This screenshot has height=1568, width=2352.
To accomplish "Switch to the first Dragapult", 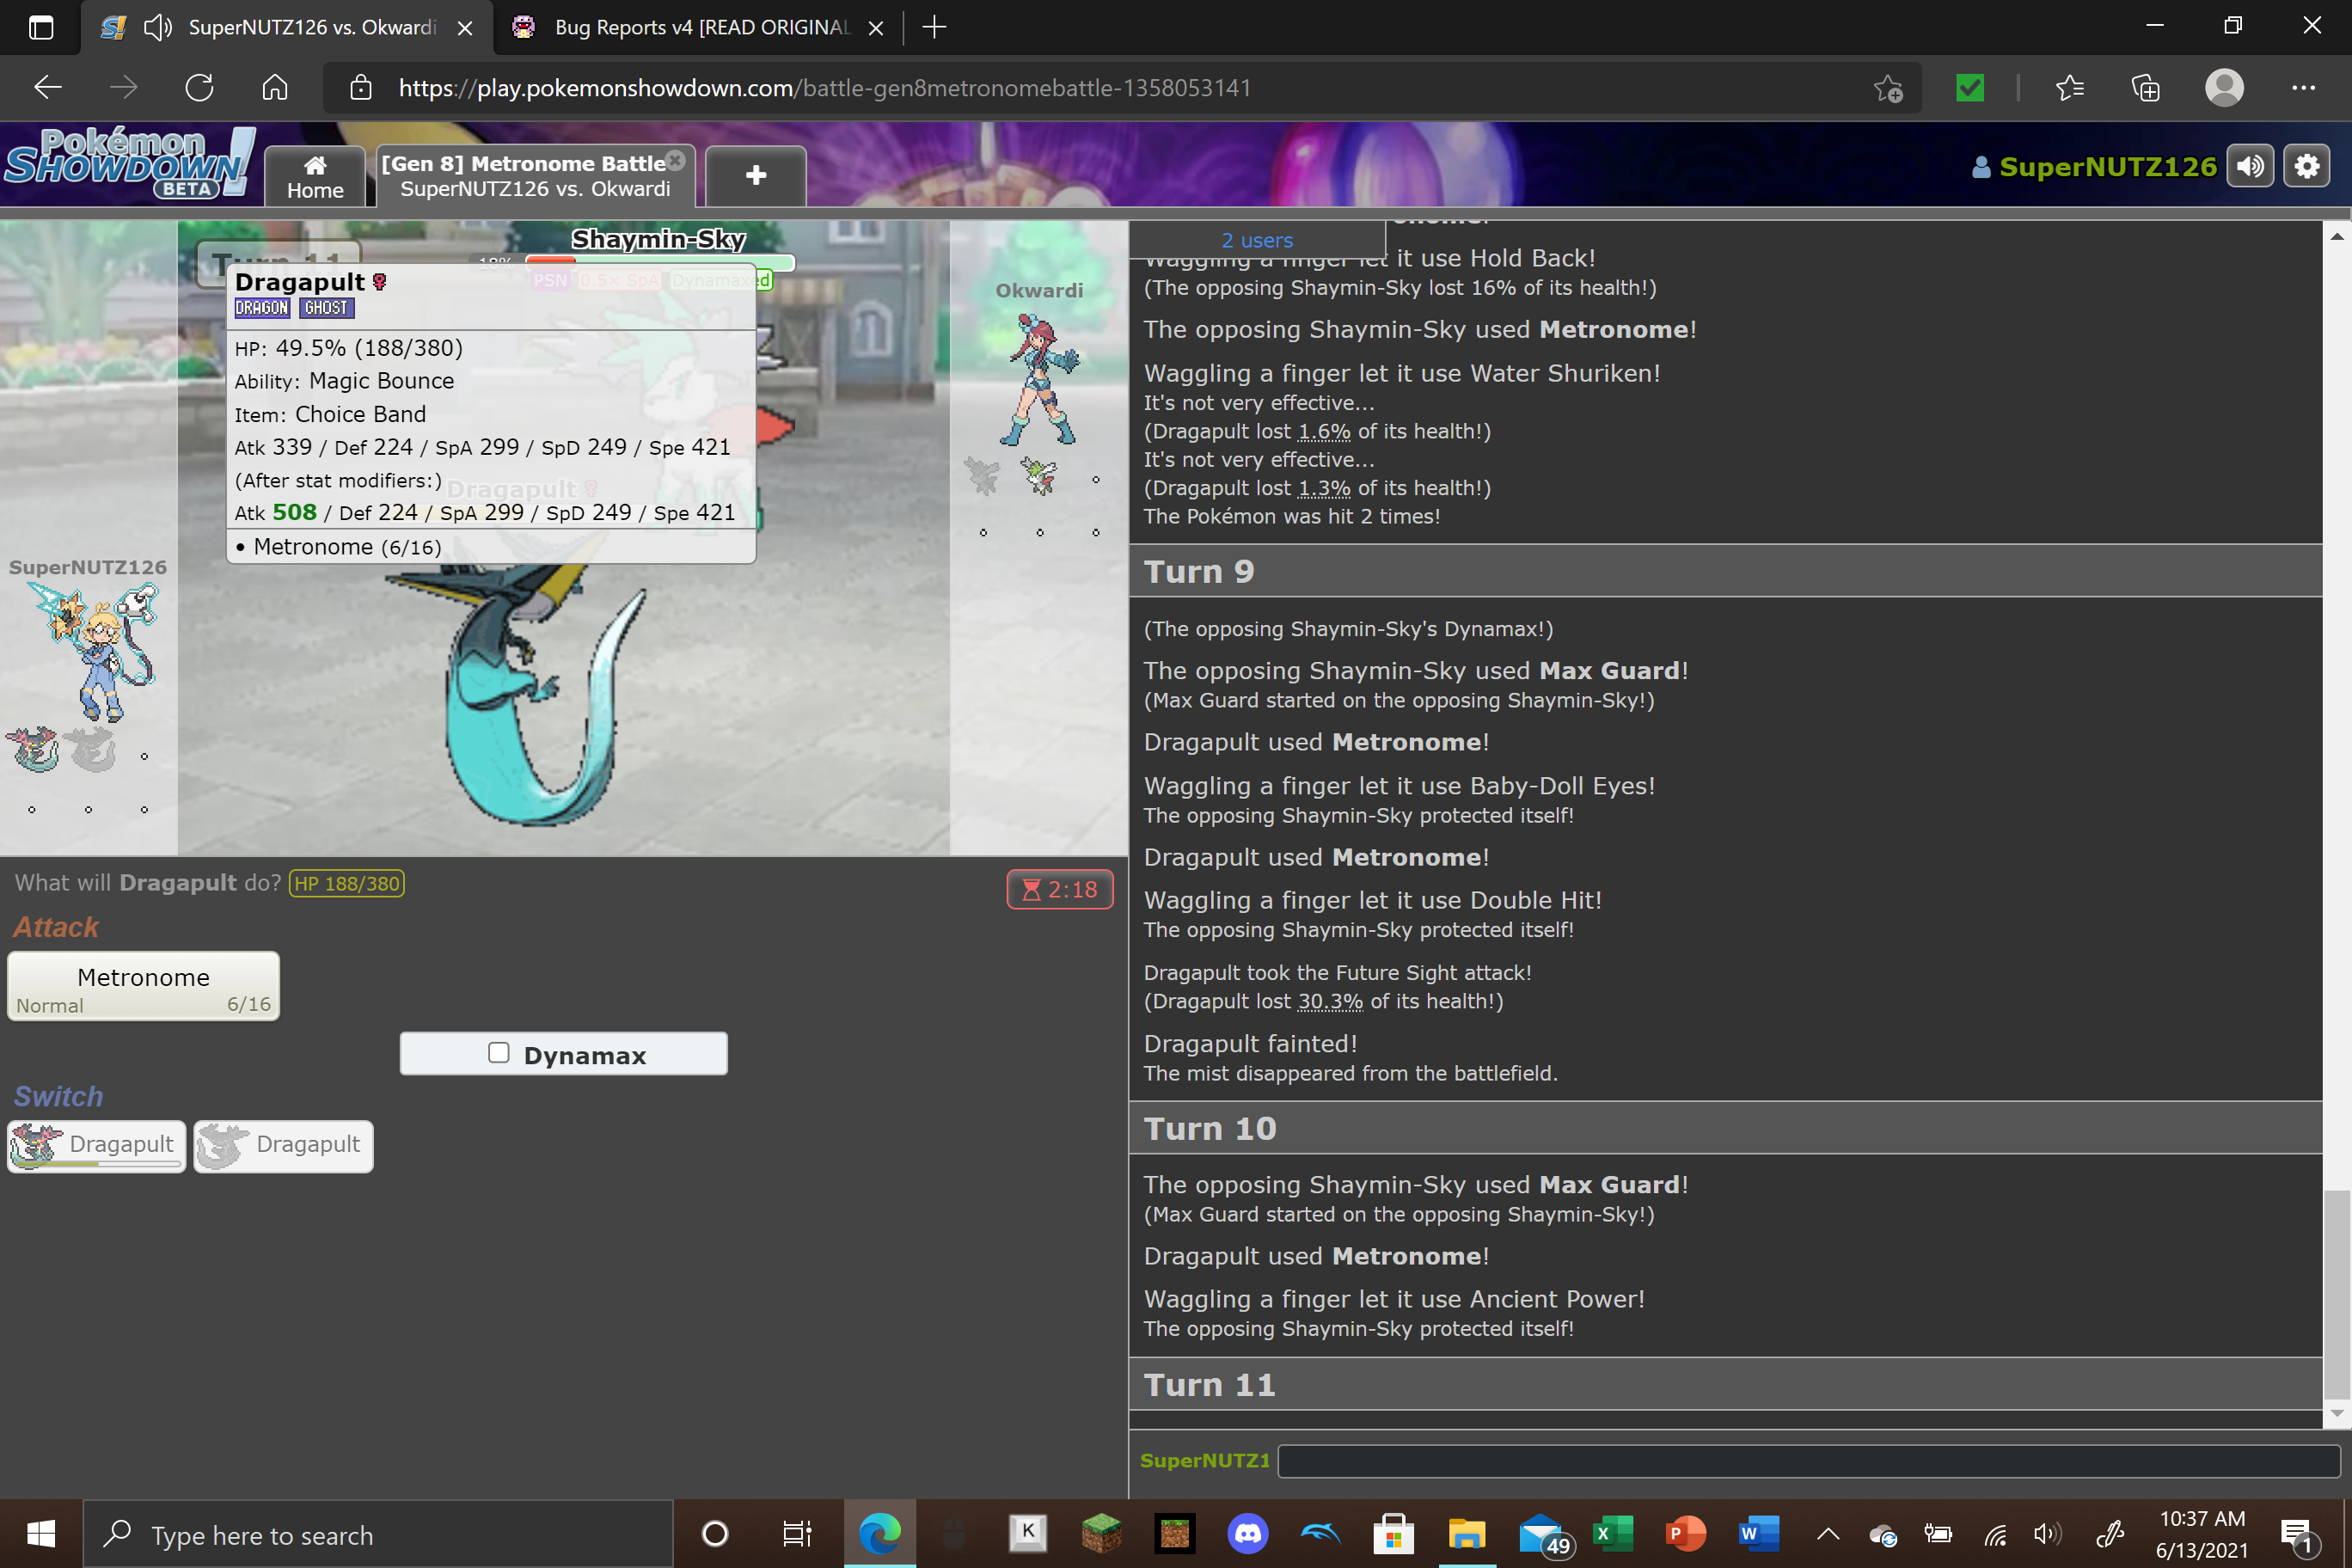I will click(x=97, y=1145).
